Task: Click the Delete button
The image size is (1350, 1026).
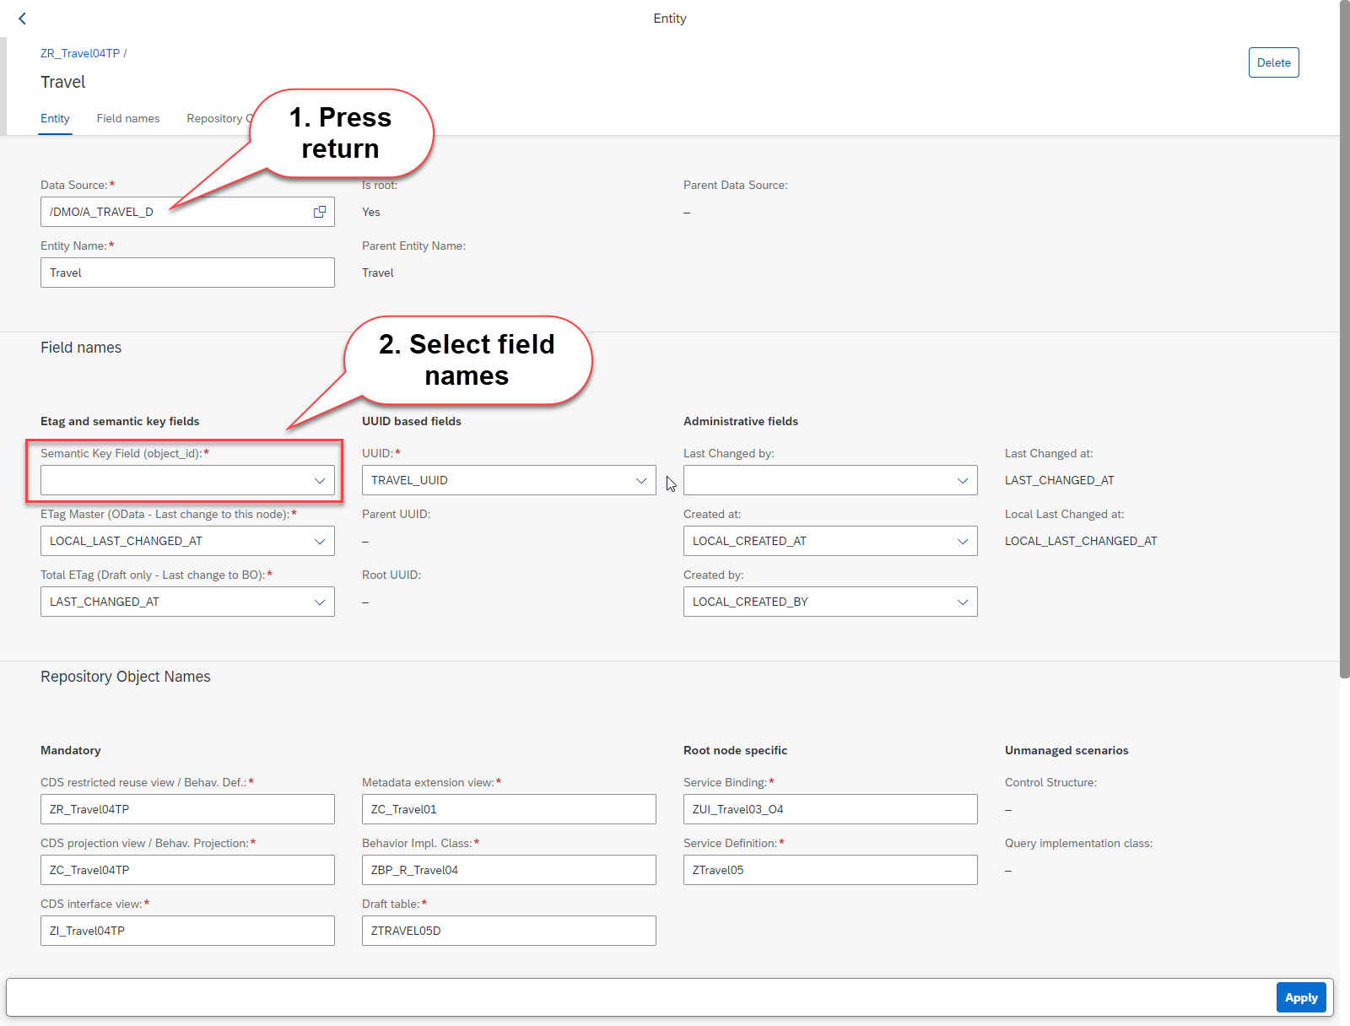Action: (1274, 62)
